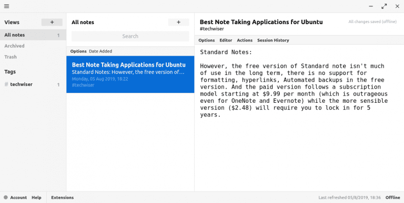
Task: Filter by the techwiser tag
Action: click(22, 84)
